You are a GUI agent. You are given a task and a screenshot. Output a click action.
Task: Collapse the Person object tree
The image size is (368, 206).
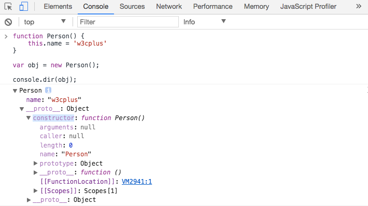pyautogui.click(x=15, y=91)
